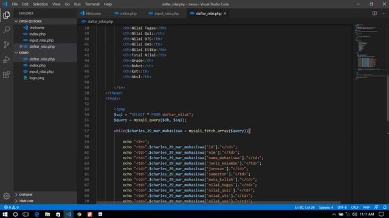Click the split editor right icon
389x218 pixels.
click(x=374, y=13)
